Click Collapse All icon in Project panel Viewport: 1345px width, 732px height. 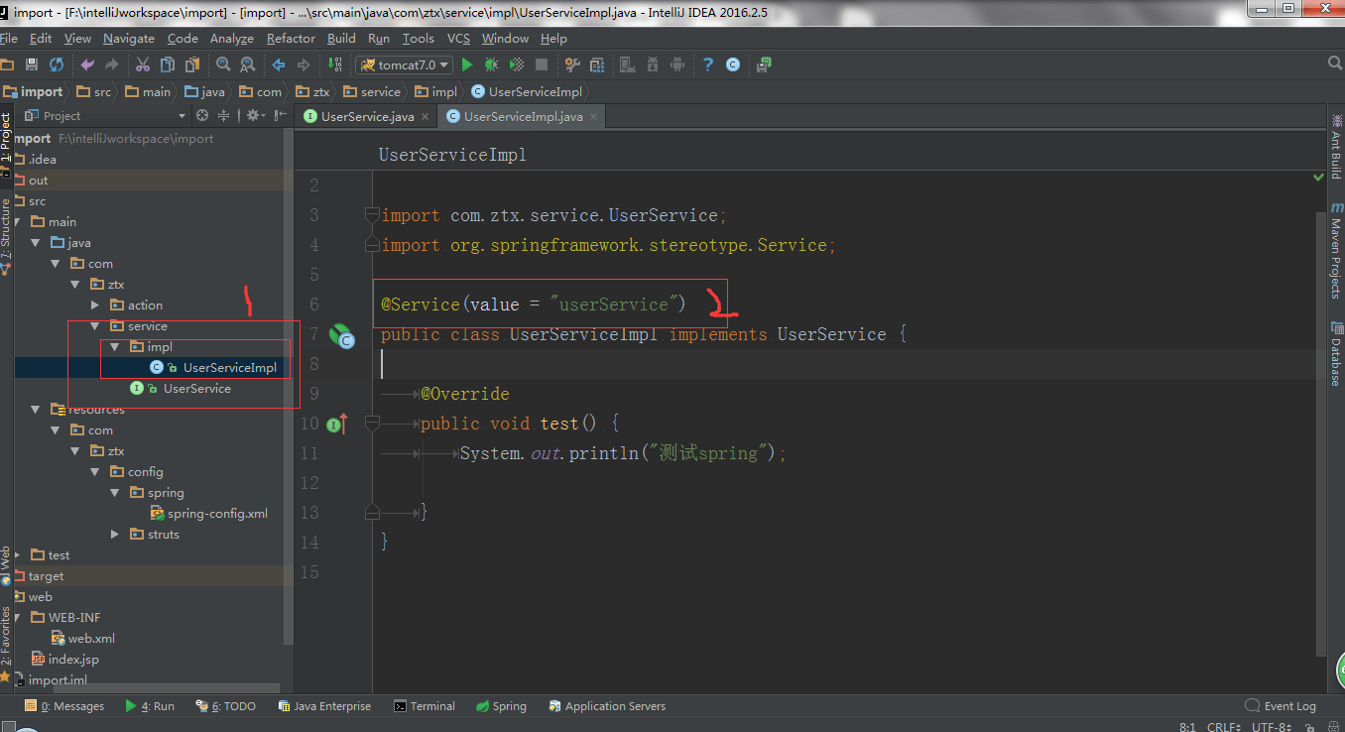(x=224, y=116)
